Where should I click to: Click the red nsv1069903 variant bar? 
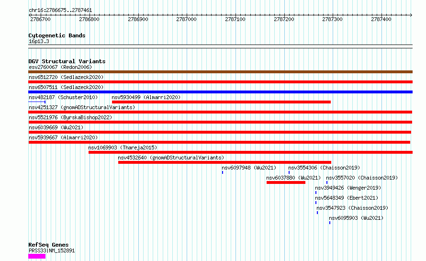[x=250, y=152]
